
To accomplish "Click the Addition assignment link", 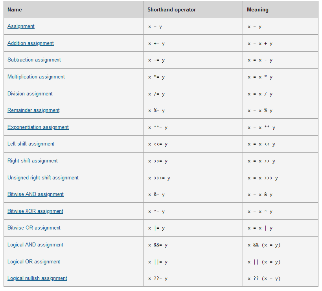I will pos(31,43).
